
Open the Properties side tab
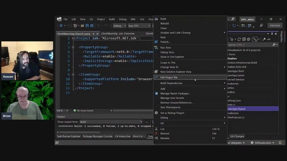click(x=282, y=37)
